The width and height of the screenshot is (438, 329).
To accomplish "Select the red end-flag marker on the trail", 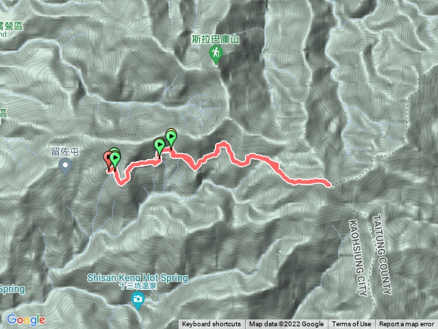I will (107, 160).
